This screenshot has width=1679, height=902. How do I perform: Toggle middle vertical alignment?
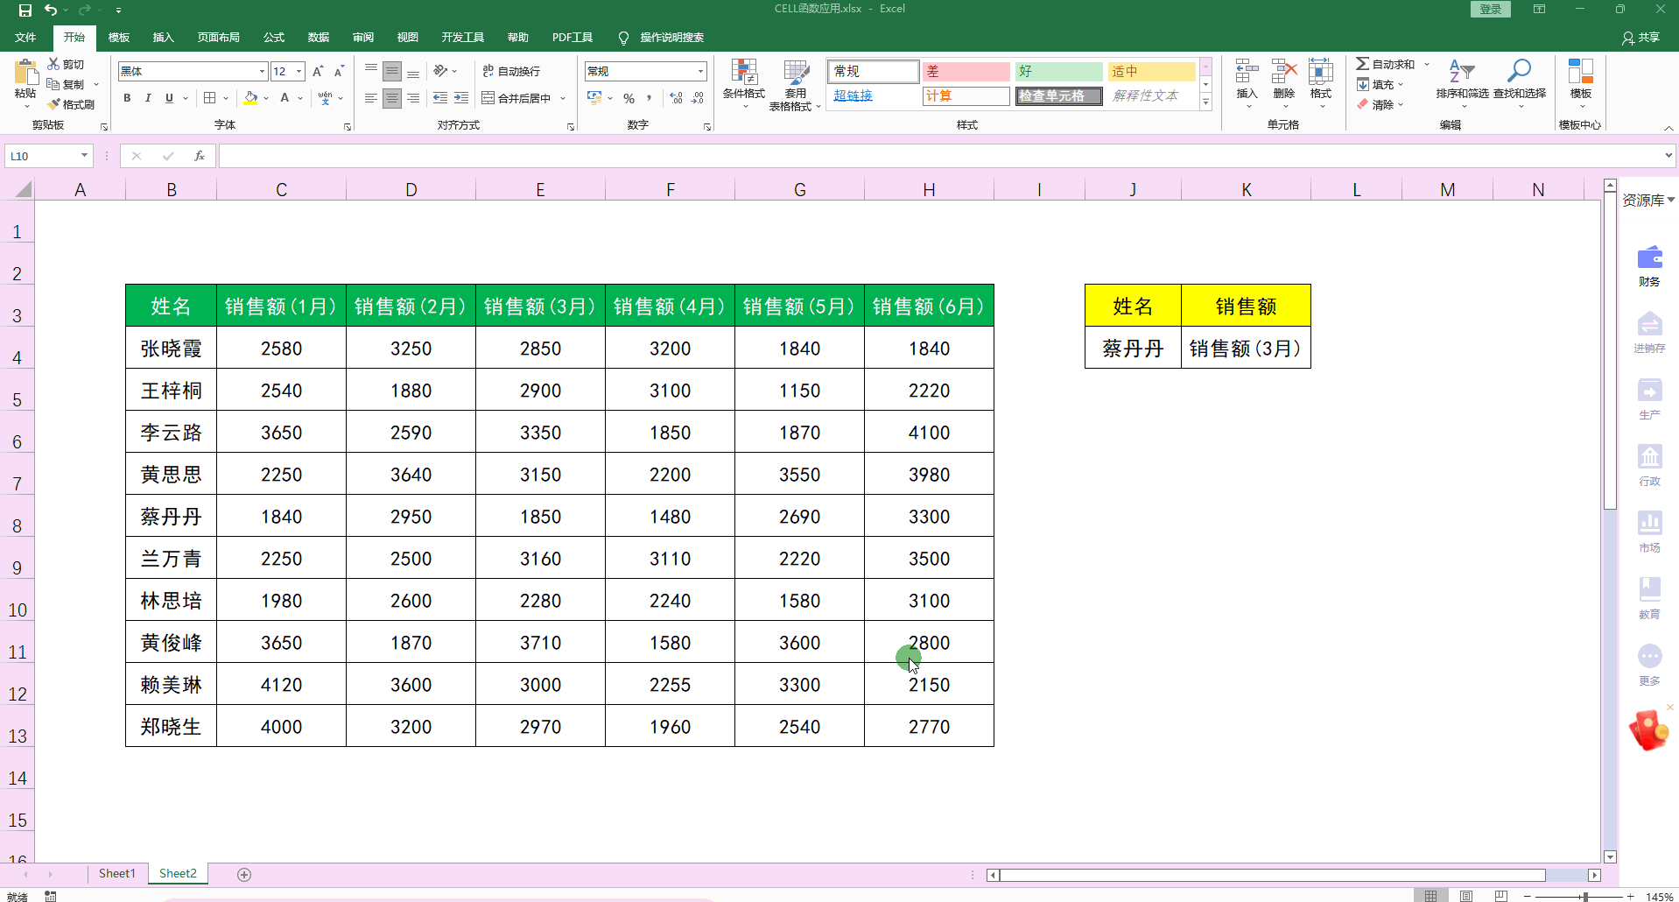(392, 71)
